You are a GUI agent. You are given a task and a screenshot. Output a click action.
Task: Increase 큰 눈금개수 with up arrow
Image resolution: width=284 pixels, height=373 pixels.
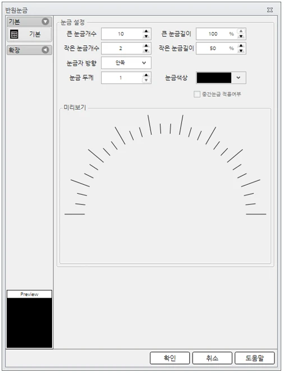(146, 31)
